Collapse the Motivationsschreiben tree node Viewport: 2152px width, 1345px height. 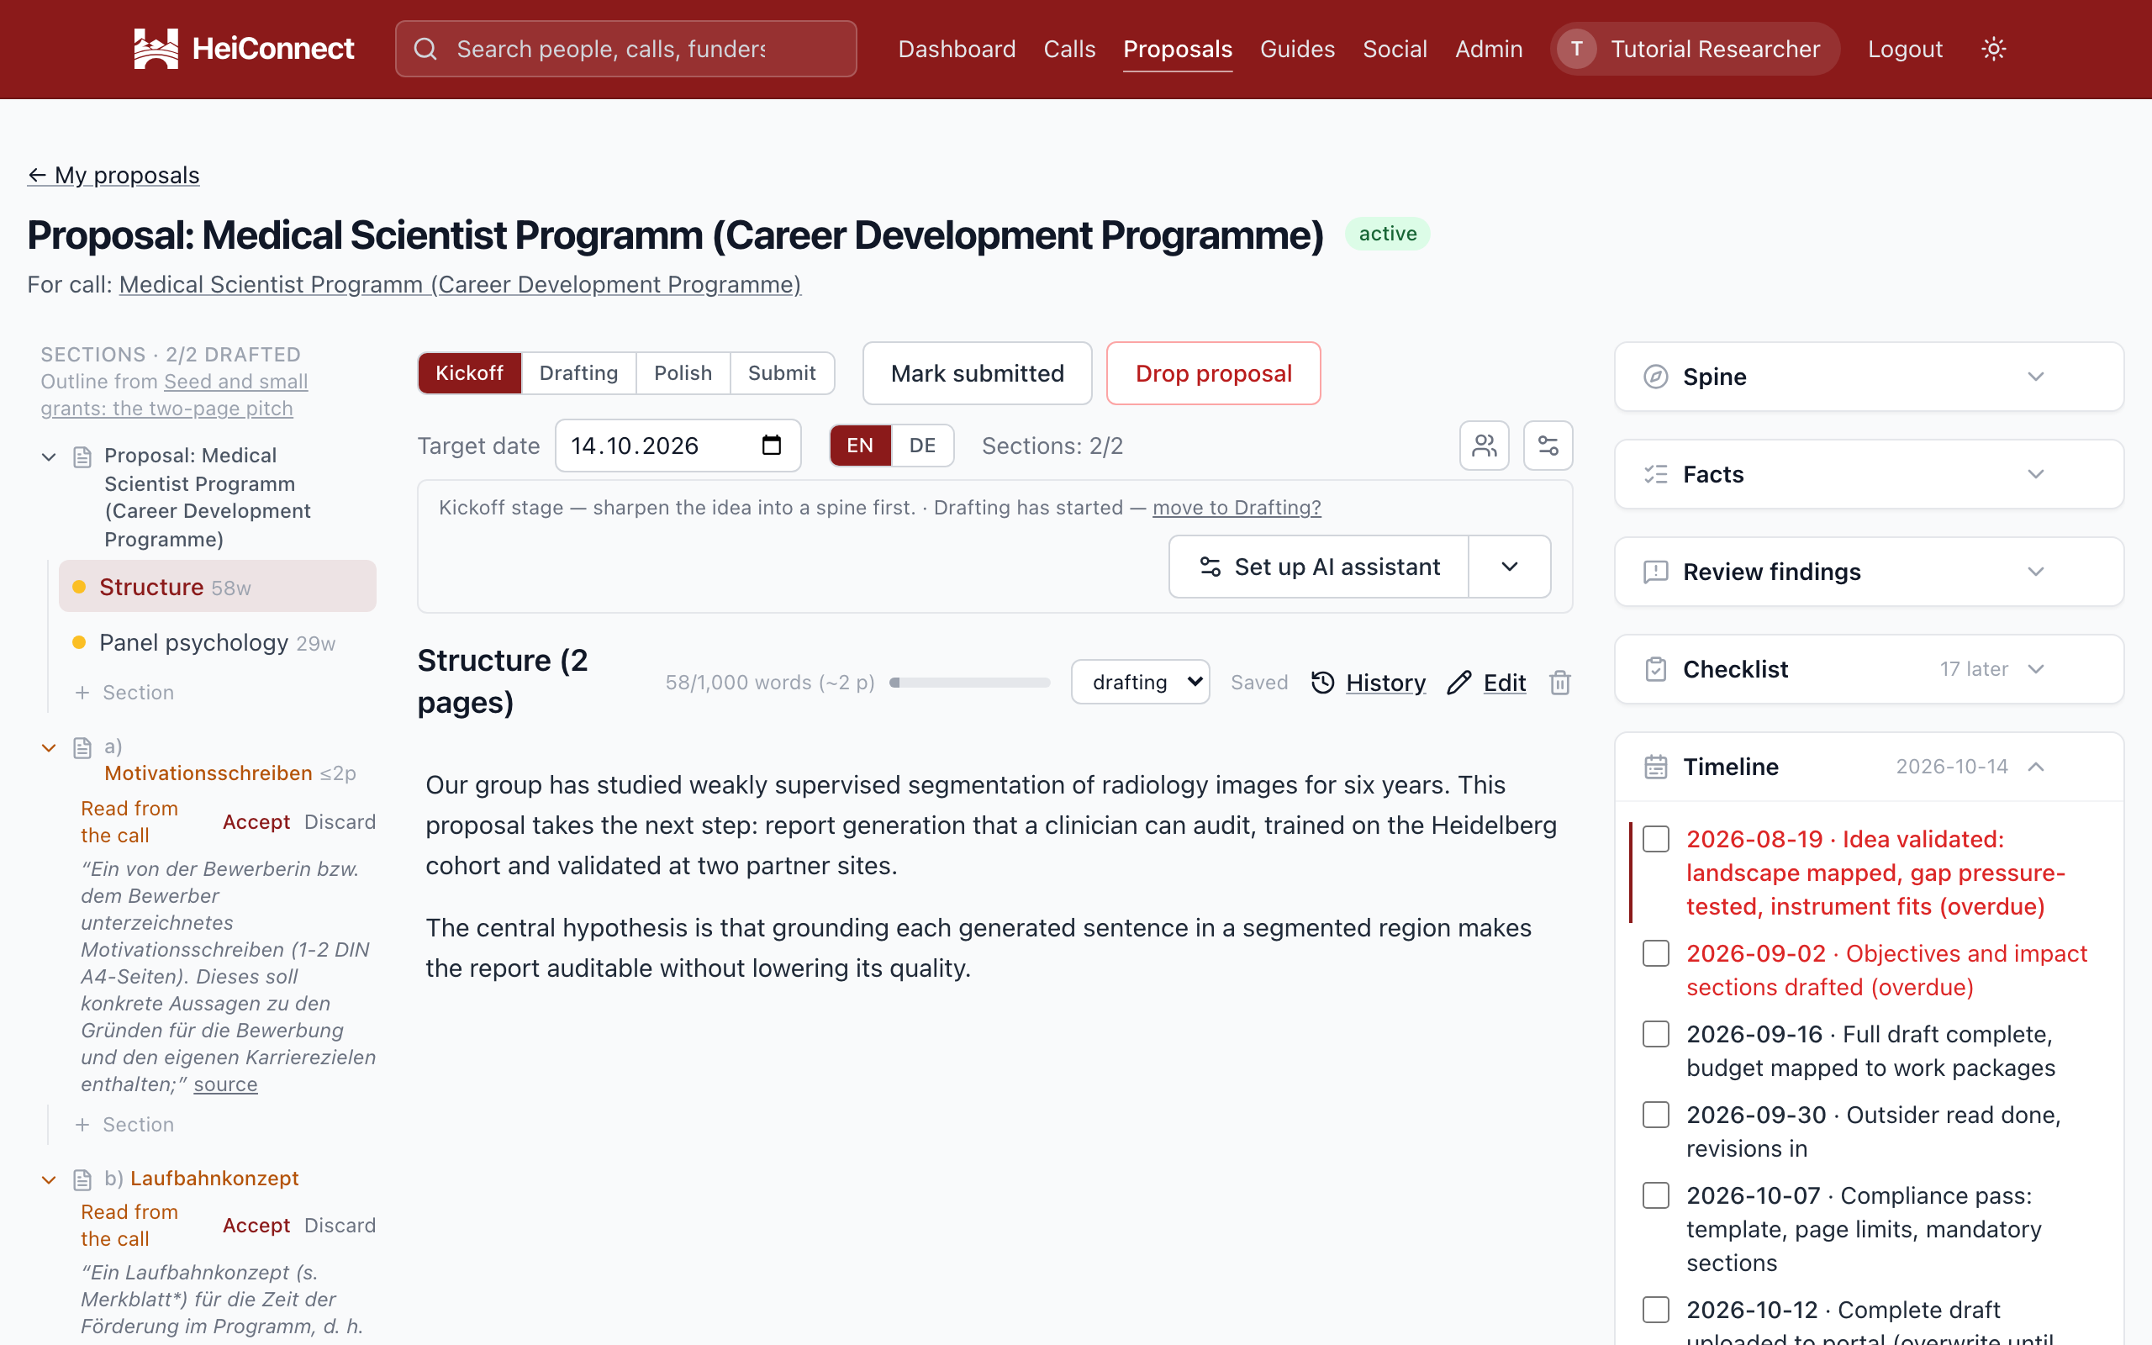tap(49, 748)
